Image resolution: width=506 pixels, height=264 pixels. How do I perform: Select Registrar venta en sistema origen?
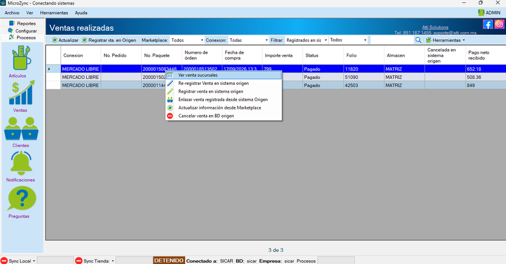click(224, 91)
